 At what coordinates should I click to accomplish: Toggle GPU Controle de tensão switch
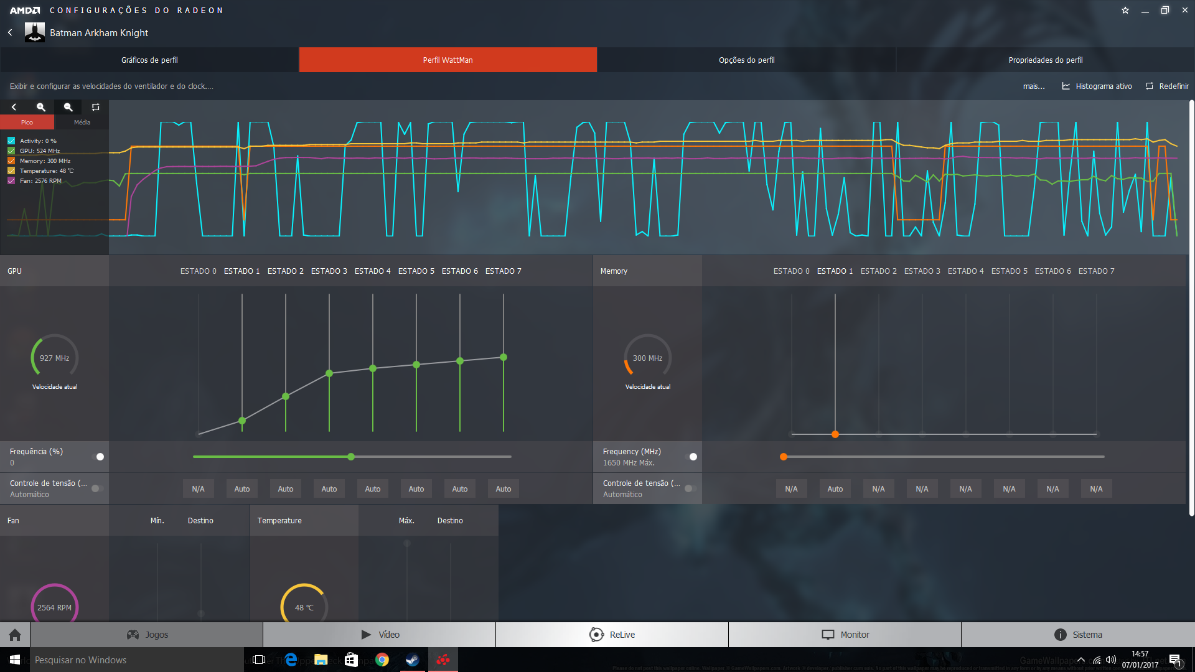[x=98, y=488]
